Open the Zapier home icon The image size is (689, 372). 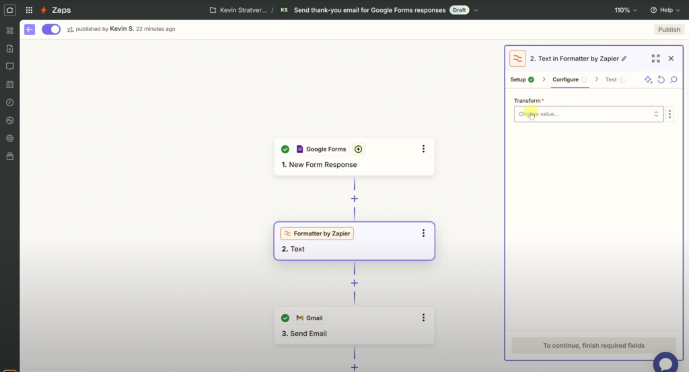point(9,9)
